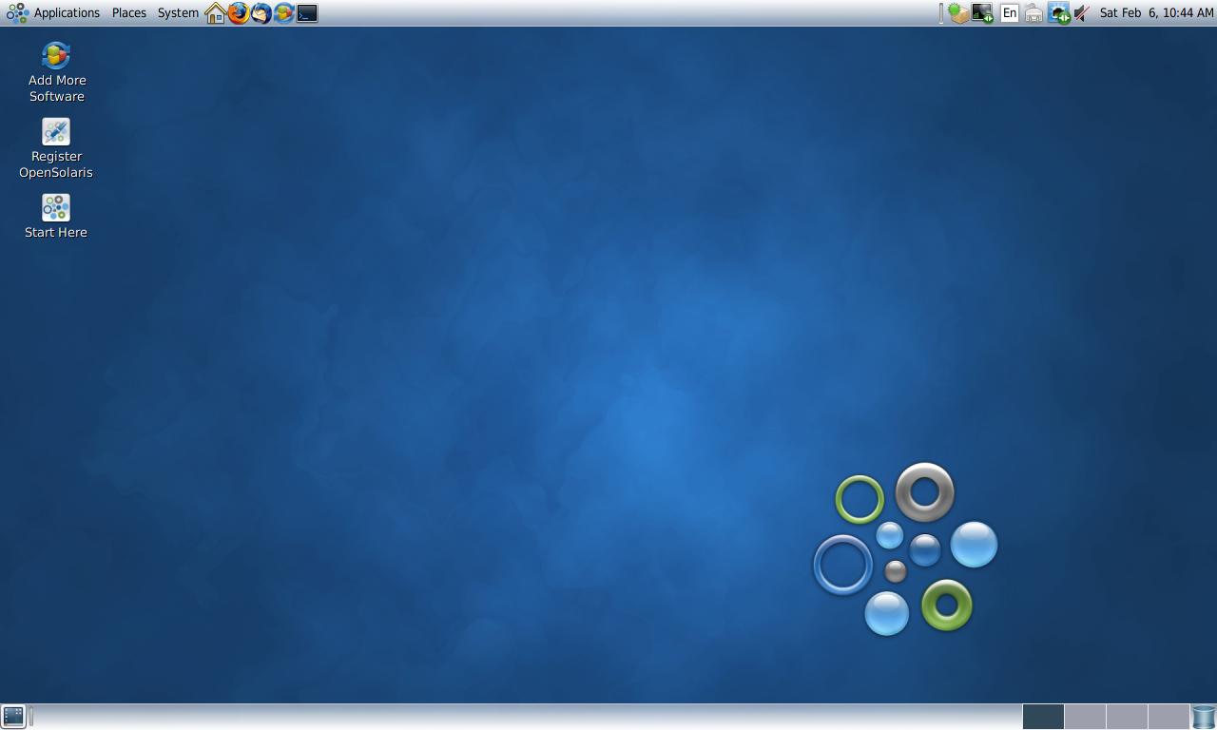Open the Package Manager launcher in panel
Viewport: 1217px width, 730px height.
(284, 13)
